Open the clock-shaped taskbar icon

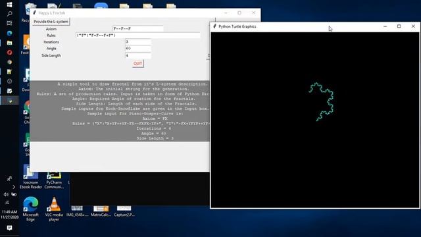click(x=9, y=81)
